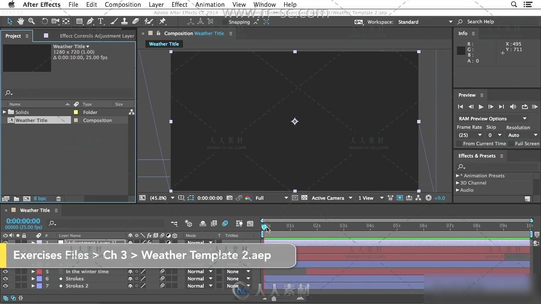Image resolution: width=541 pixels, height=304 pixels.
Task: Open the resolution Full dropdown
Action: 272,198
